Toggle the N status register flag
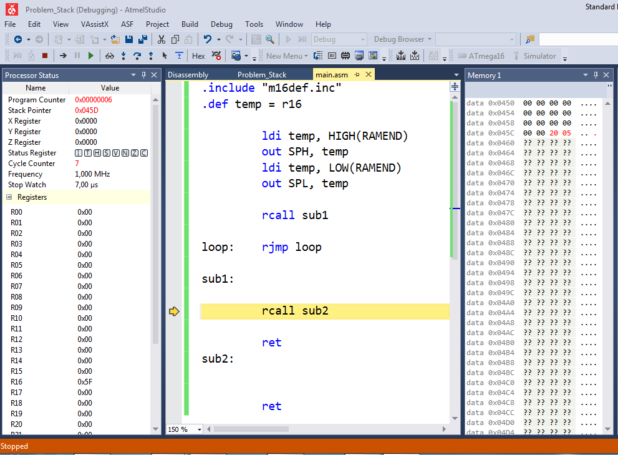The image size is (618, 455). click(125, 153)
